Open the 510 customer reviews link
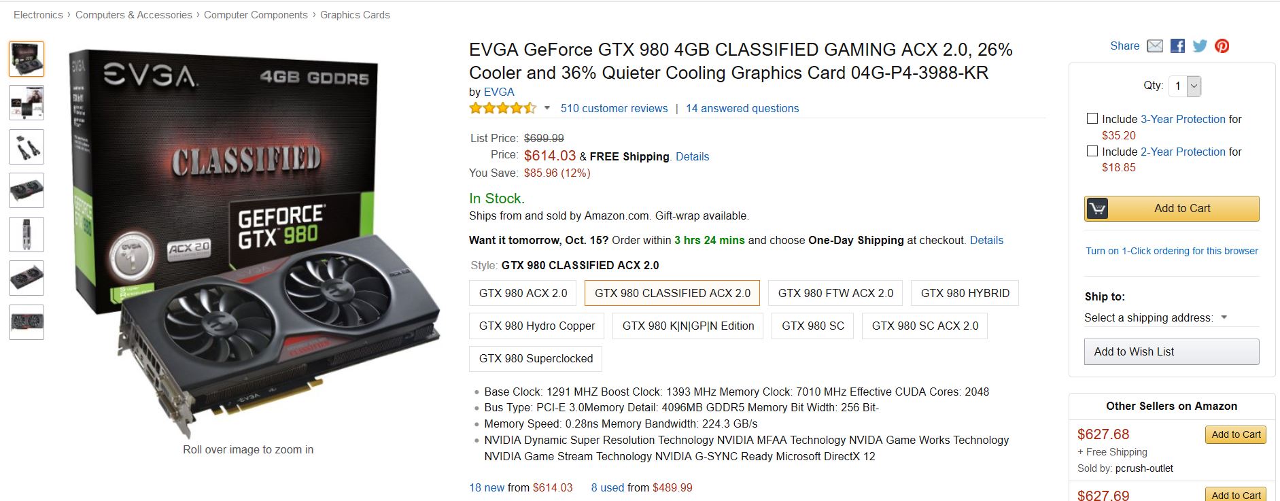This screenshot has height=501, width=1280. [x=614, y=108]
